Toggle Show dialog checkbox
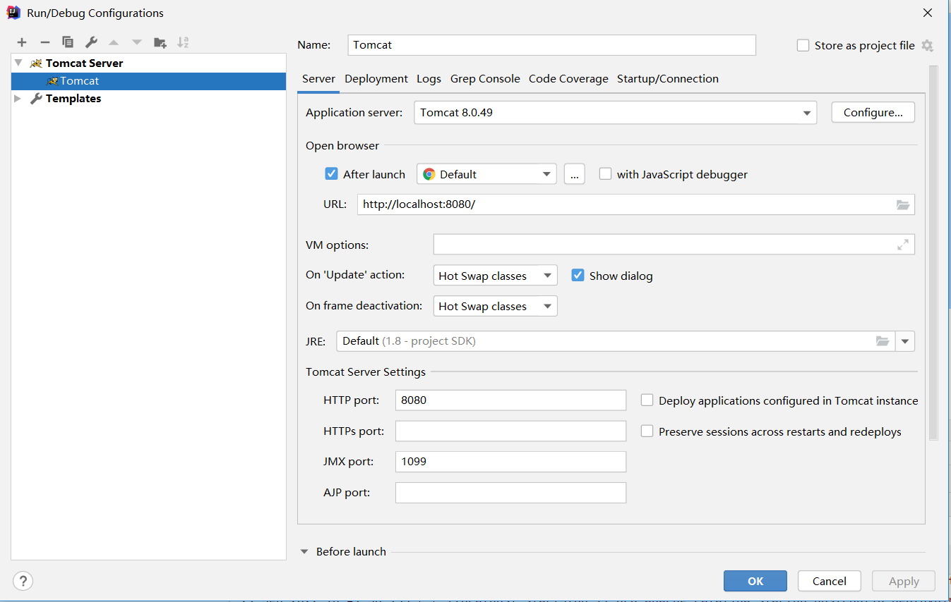This screenshot has height=602, width=951. [x=578, y=275]
